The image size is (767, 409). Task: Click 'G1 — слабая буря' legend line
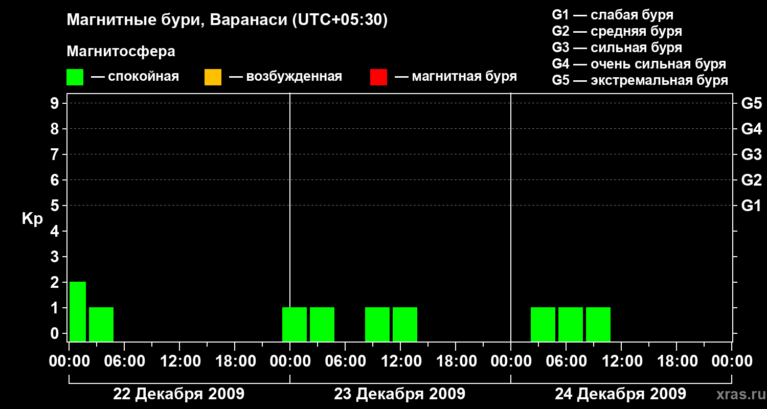pyautogui.click(x=613, y=15)
